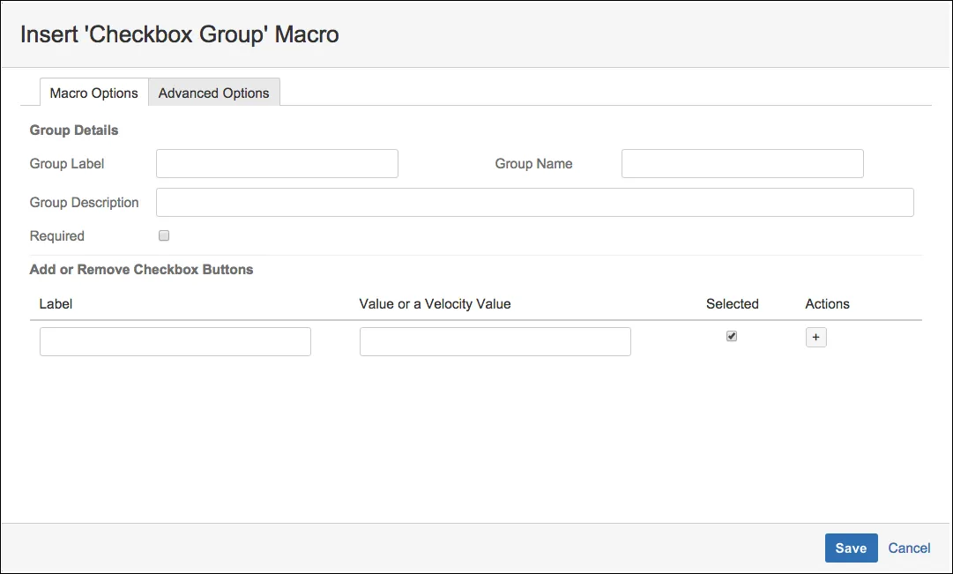Open the Advanced Options tab

214,93
